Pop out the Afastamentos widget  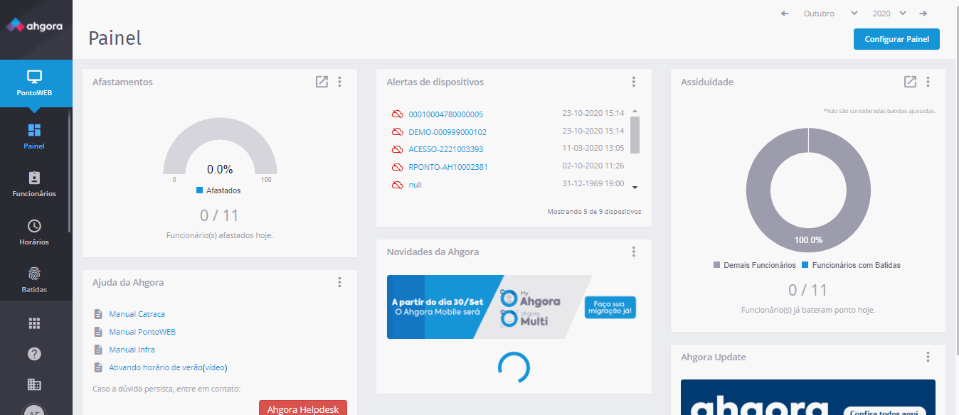coord(321,82)
